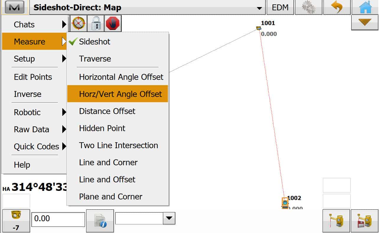
Task: Click the empty box below HA reading
Action: pyautogui.click(x=16, y=201)
